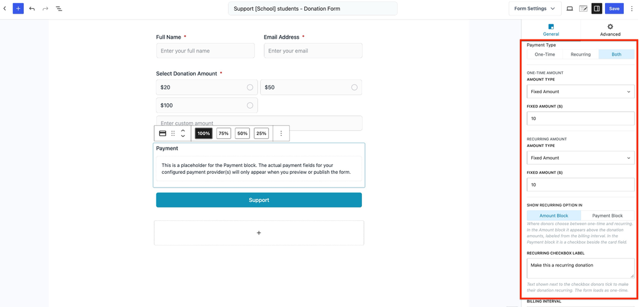The image size is (640, 307).
Task: Open the blue plus block inserter
Action: [18, 8]
